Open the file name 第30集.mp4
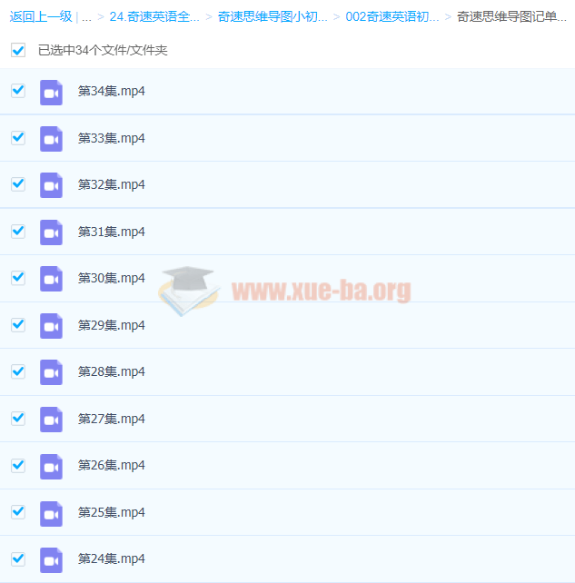575x583 pixels. 112,279
